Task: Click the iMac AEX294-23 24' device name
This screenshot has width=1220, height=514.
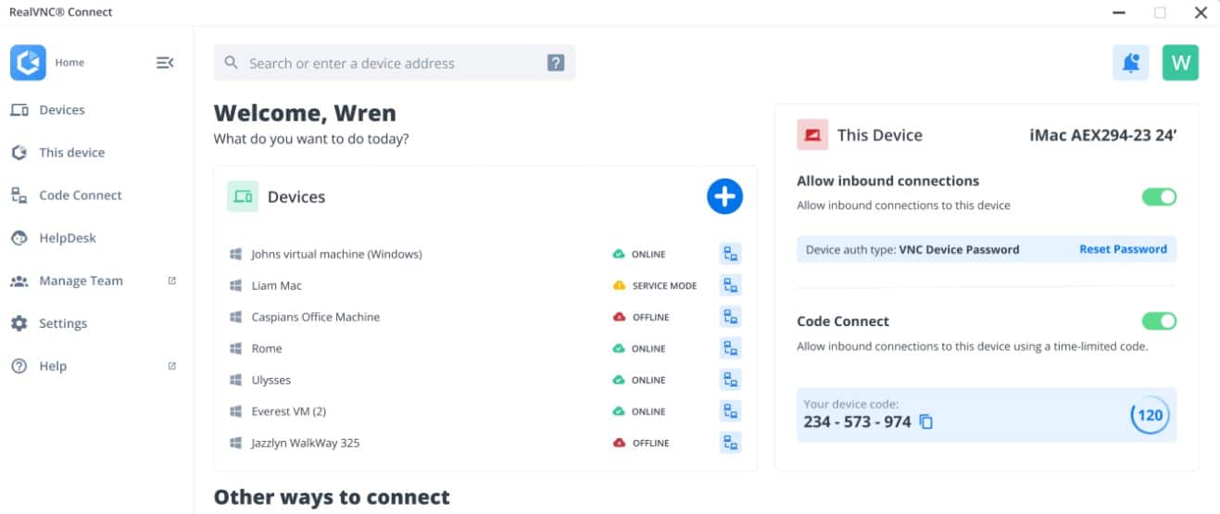Action: pyautogui.click(x=1103, y=135)
